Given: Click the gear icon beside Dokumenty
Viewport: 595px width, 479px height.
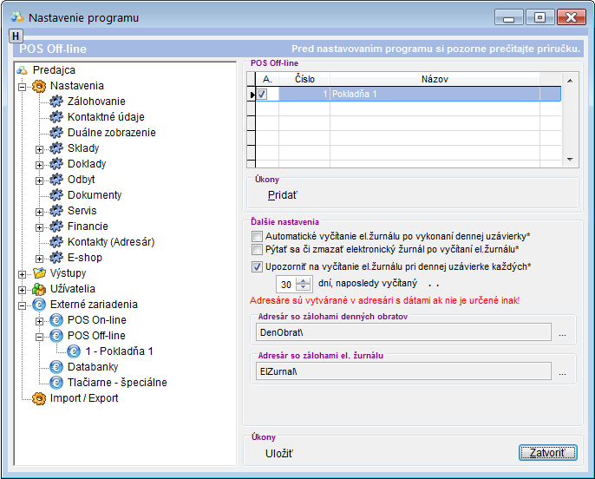Looking at the screenshot, I should point(57,195).
